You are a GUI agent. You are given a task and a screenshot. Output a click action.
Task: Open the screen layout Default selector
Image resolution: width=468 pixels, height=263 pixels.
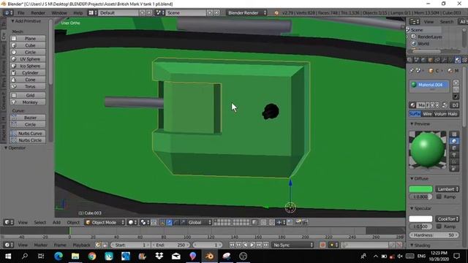pyautogui.click(x=118, y=13)
